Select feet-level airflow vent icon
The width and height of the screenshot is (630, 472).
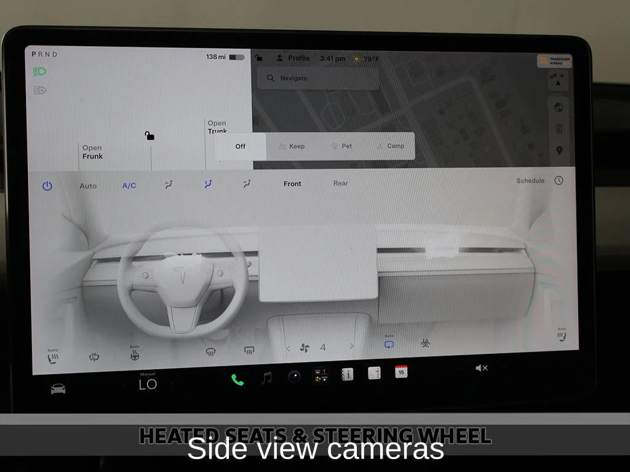click(247, 184)
